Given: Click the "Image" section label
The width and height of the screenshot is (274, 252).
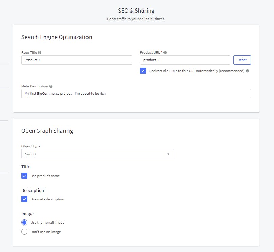Looking at the screenshot, I should point(27,214).
